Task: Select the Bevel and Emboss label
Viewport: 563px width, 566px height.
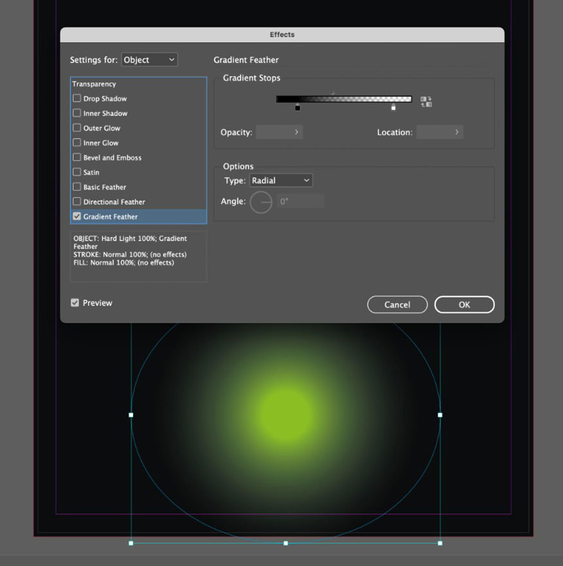Action: pos(113,158)
